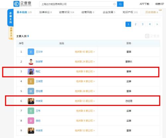Open the Qichacha logo home link
Screen dimensions: 166x138
(x=23, y=4)
